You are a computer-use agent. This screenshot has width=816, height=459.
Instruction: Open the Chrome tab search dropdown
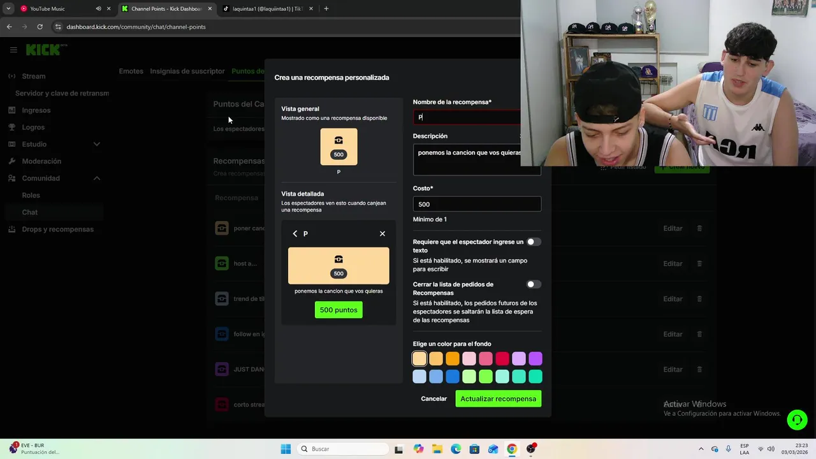coord(8,9)
